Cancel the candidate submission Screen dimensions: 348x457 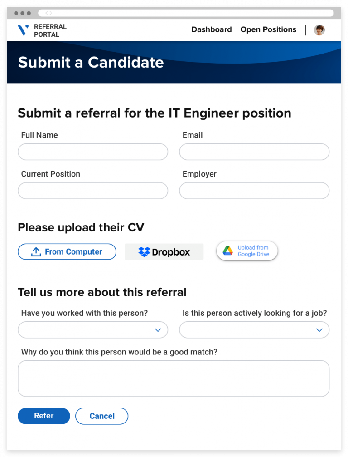click(101, 416)
